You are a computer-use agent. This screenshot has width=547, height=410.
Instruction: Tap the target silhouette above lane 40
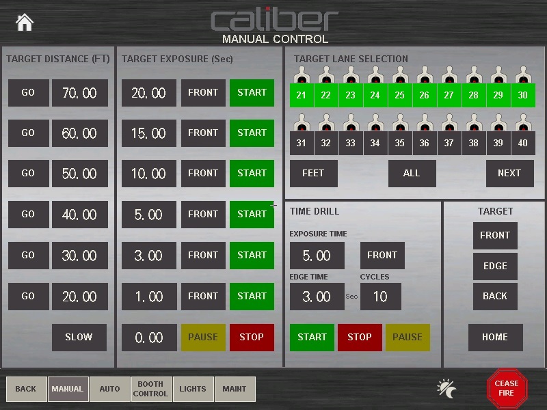point(523,123)
